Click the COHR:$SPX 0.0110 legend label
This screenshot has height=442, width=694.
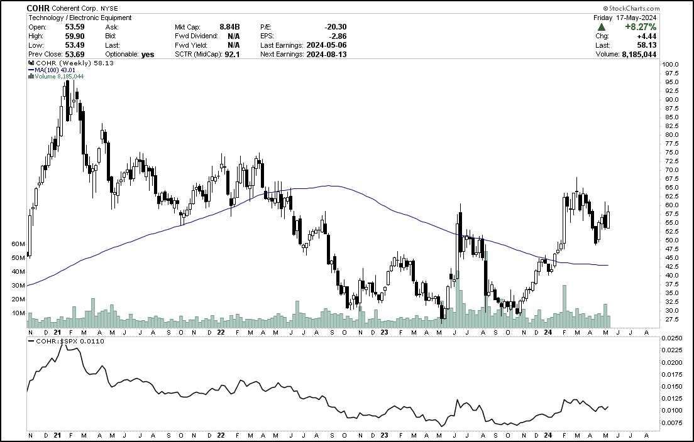(x=70, y=341)
